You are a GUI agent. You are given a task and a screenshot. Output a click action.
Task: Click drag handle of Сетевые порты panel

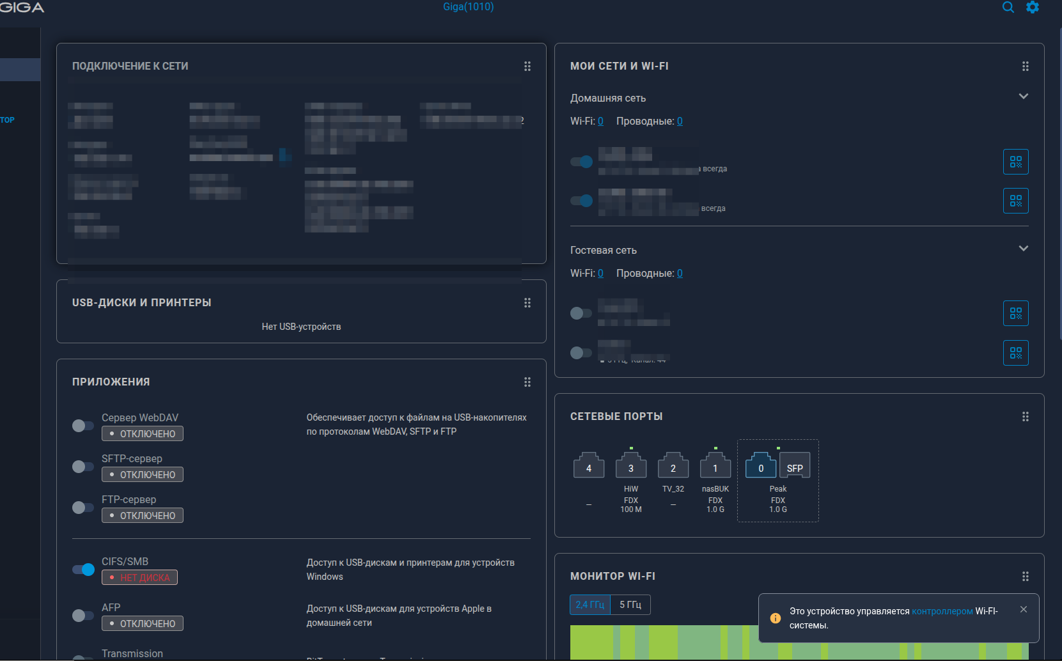[1025, 417]
